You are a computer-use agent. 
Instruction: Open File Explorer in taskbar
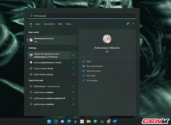point(88,122)
